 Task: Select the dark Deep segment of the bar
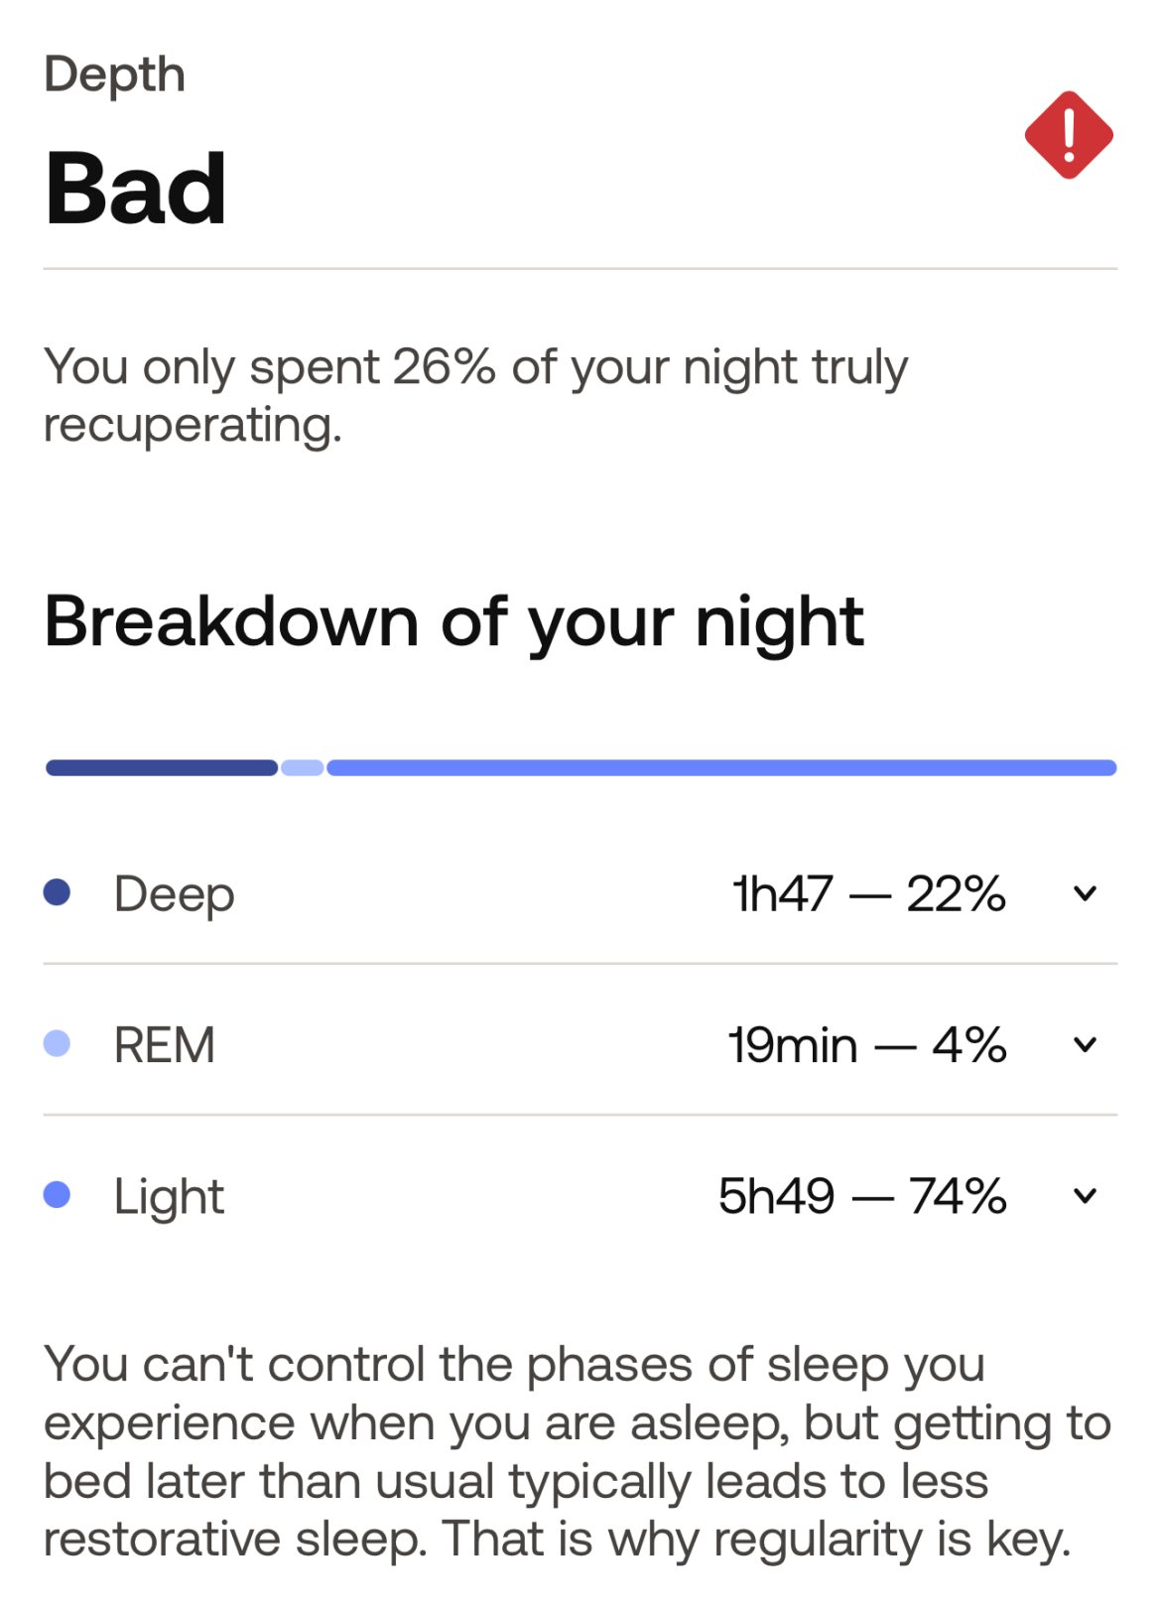click(162, 767)
